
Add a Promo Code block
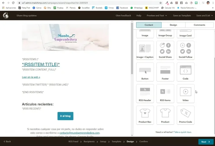[186, 115]
